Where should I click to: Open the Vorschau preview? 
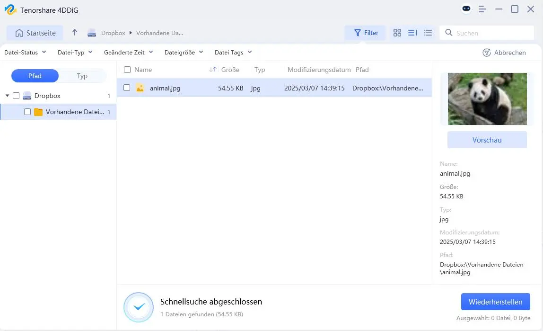[487, 140]
